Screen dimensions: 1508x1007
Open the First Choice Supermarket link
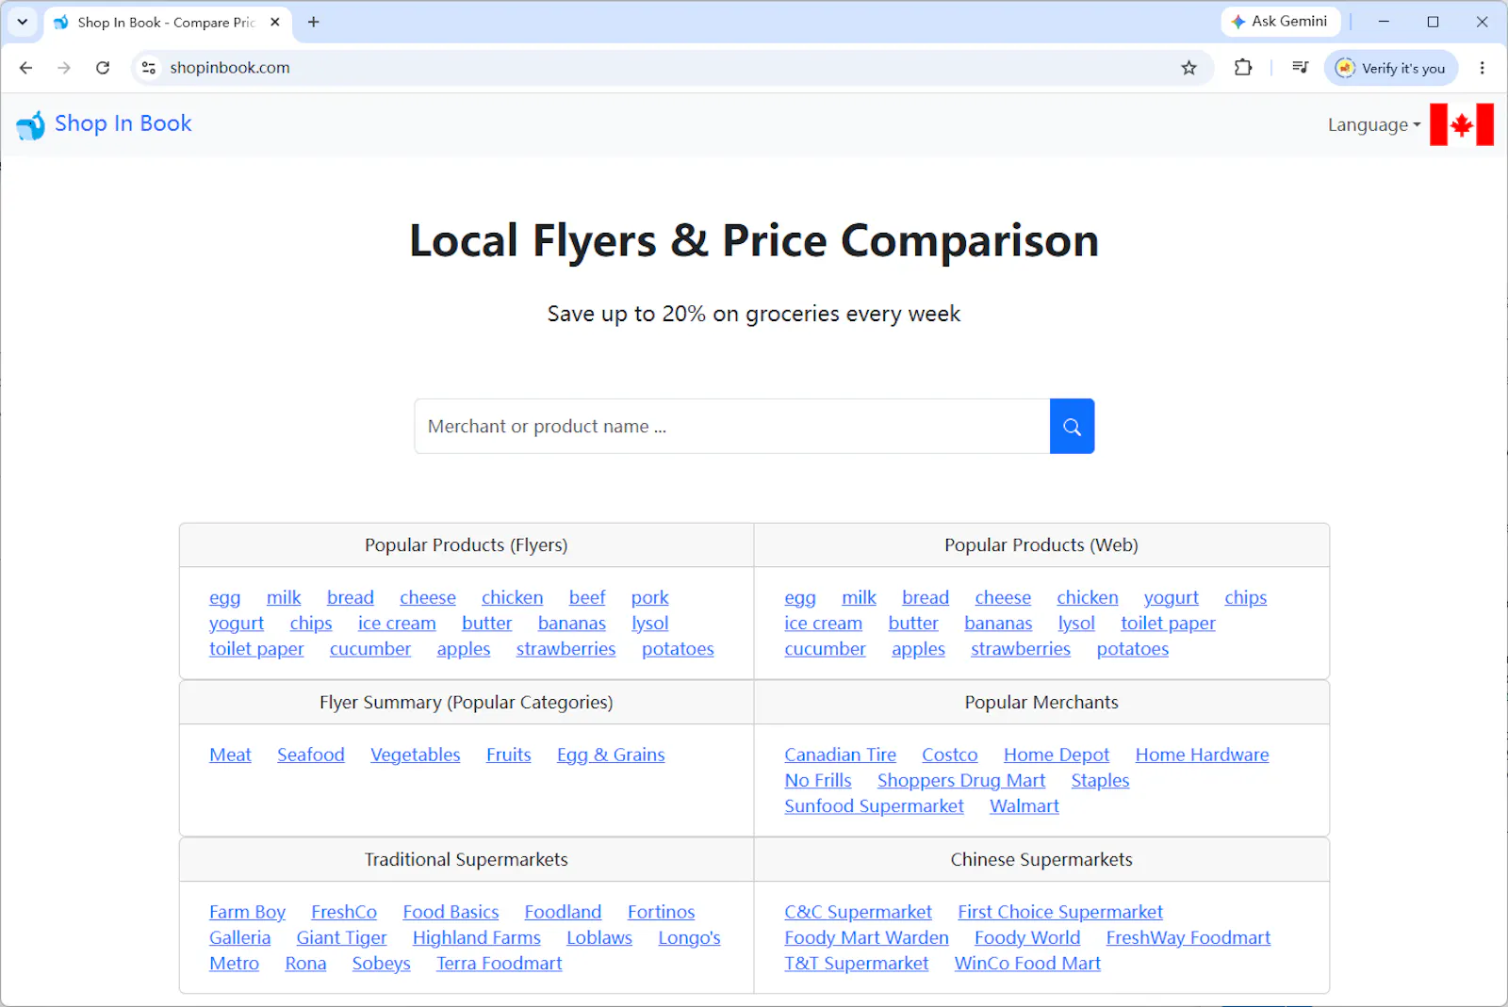coord(1060,912)
